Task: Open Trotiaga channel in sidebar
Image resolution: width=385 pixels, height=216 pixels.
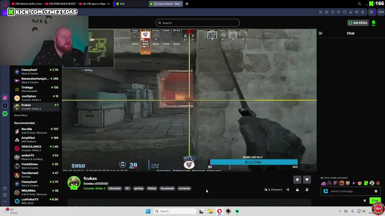Action: tap(36, 89)
